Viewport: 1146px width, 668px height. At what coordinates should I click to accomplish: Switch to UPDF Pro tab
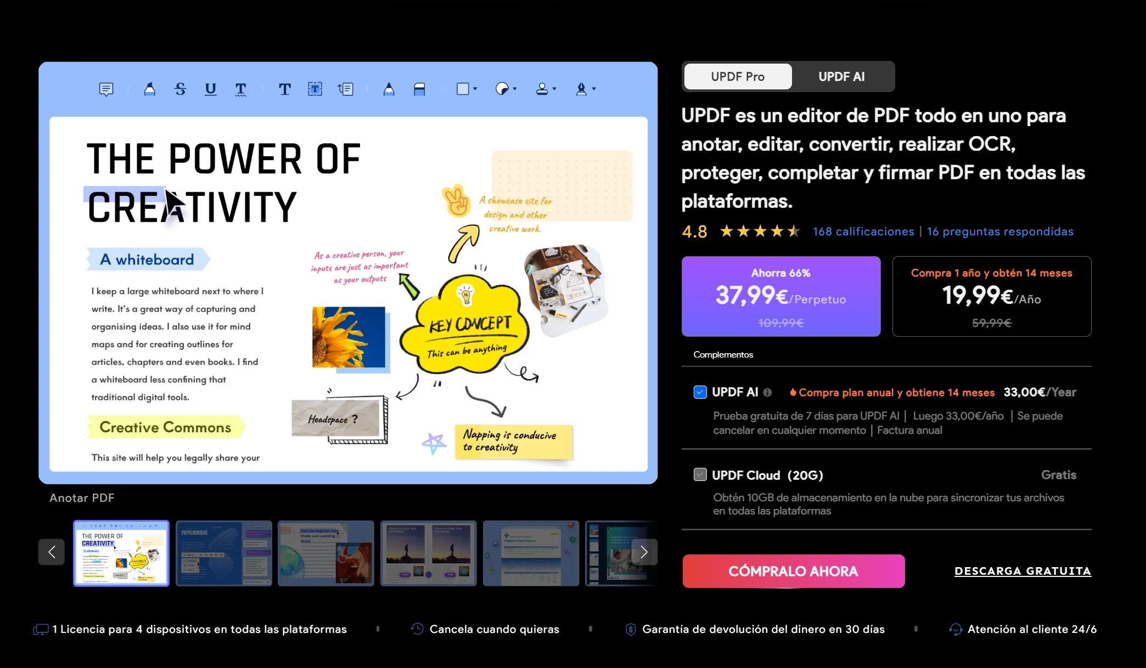pyautogui.click(x=737, y=76)
